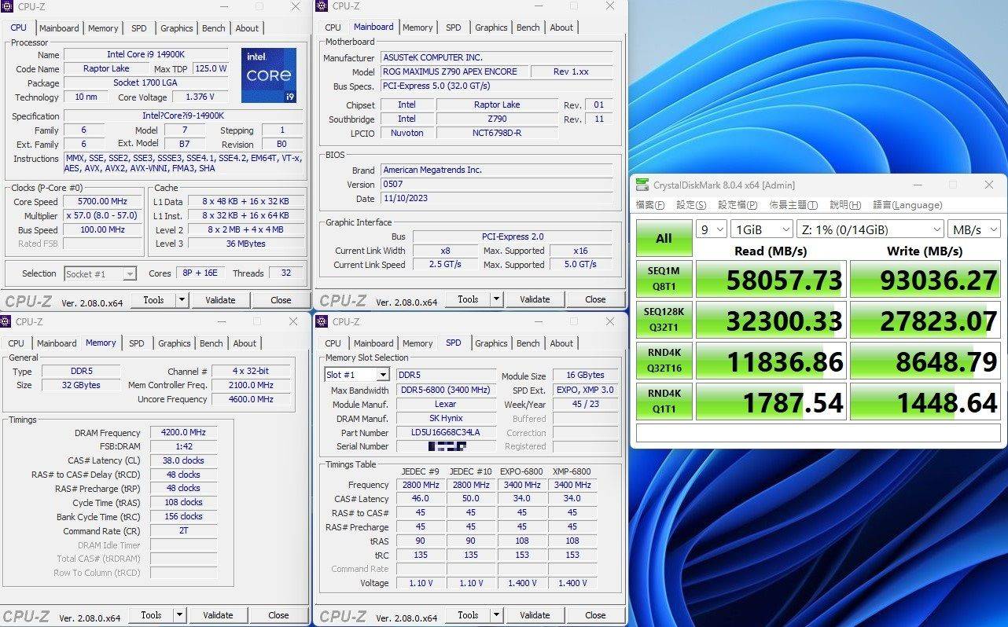Click CPU-Z app icon in Memory window title
This screenshot has width=1008, height=627.
click(x=7, y=321)
